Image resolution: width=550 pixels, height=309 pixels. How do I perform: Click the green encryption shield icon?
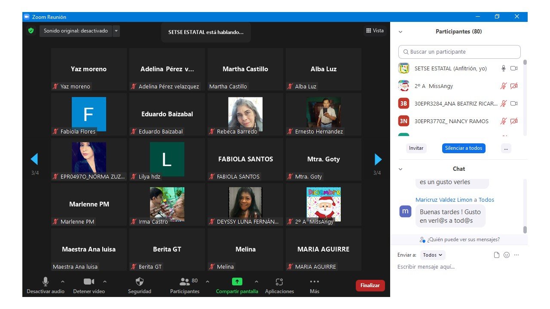(x=31, y=31)
